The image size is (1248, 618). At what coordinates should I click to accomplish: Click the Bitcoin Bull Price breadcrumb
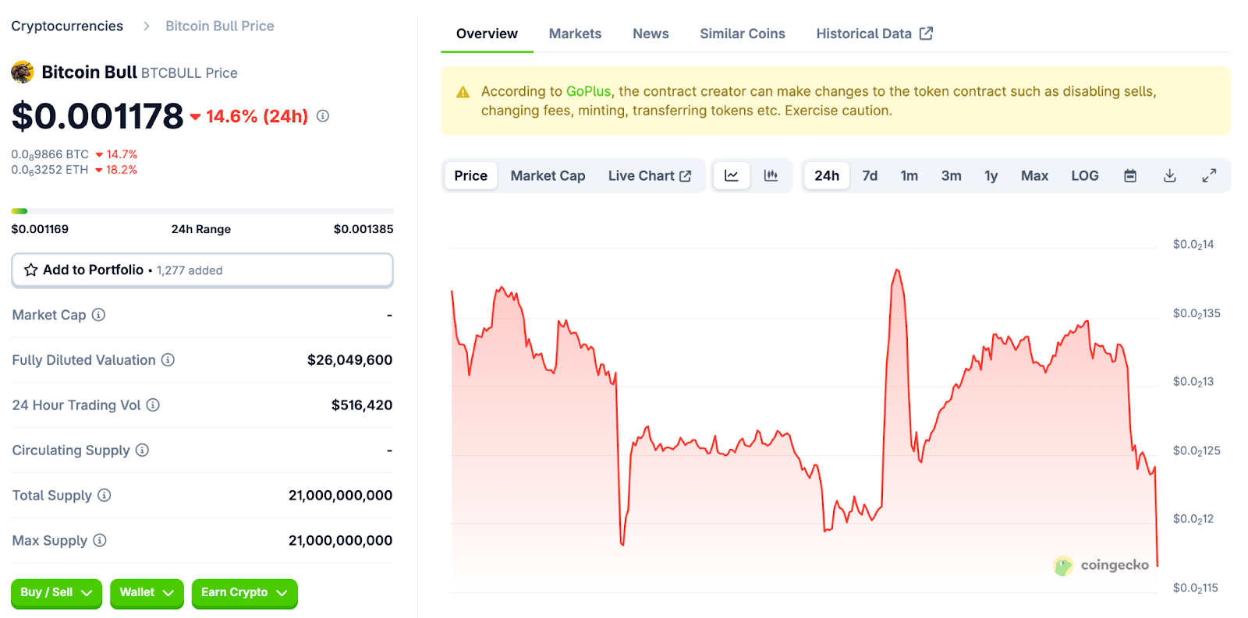[220, 26]
